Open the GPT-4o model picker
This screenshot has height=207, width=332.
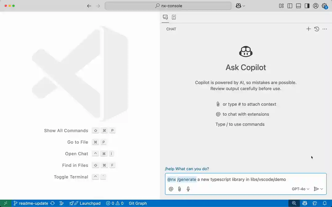point(300,189)
